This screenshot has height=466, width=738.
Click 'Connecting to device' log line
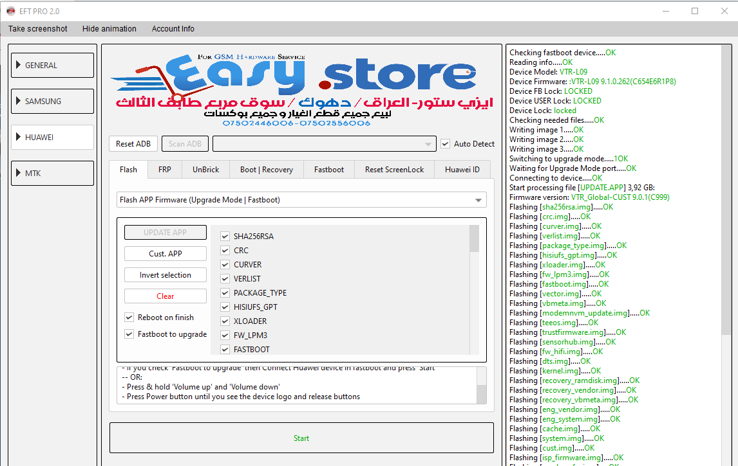click(x=556, y=178)
